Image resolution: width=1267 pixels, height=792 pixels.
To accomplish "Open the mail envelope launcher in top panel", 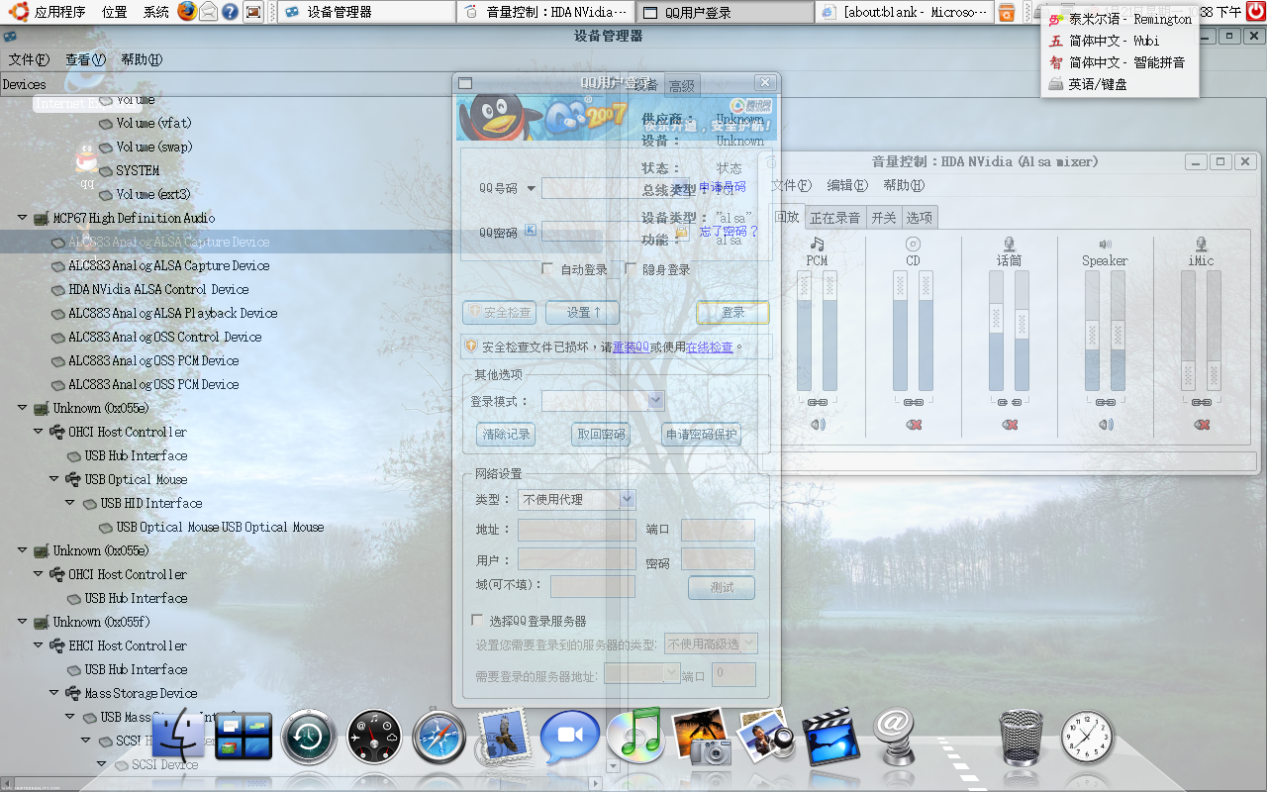I will (208, 12).
